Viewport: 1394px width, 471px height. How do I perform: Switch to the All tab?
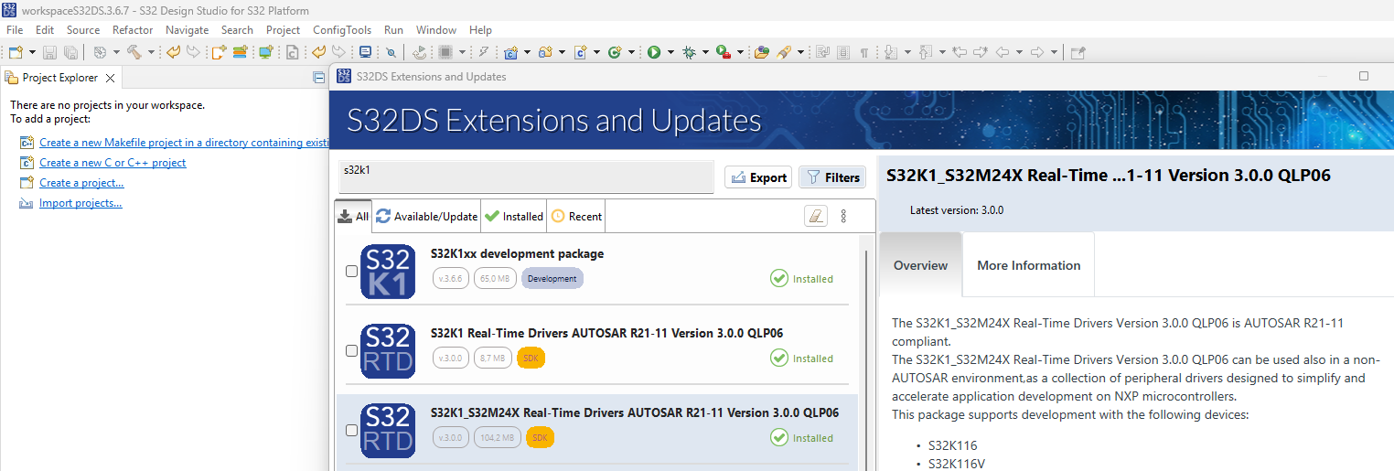pyautogui.click(x=353, y=217)
